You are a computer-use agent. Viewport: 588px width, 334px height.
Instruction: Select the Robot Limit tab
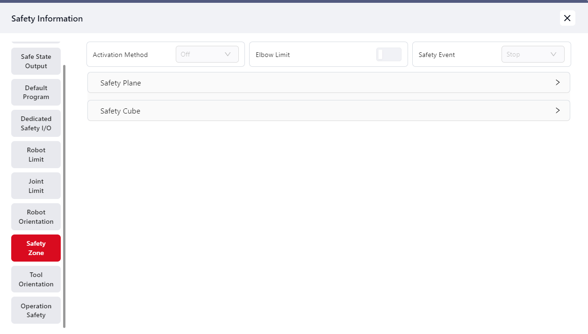(x=36, y=155)
